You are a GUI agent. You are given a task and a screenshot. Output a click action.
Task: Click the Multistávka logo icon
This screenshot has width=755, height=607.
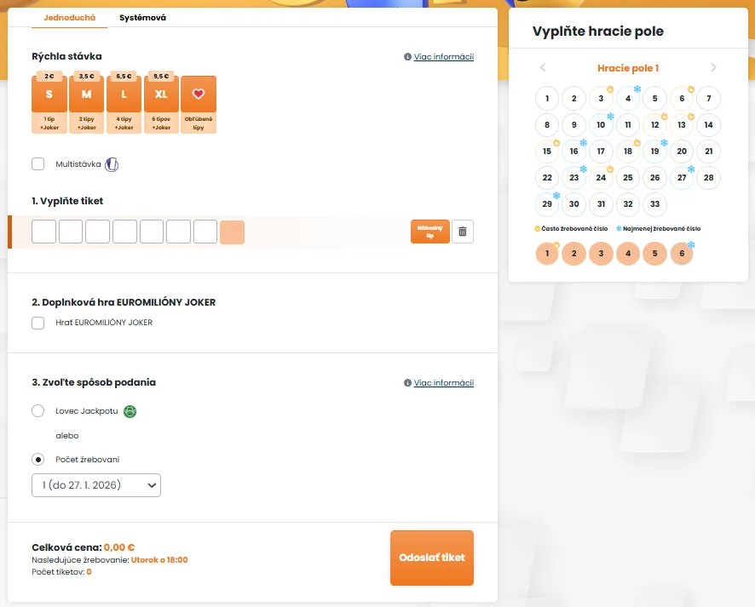coord(112,163)
